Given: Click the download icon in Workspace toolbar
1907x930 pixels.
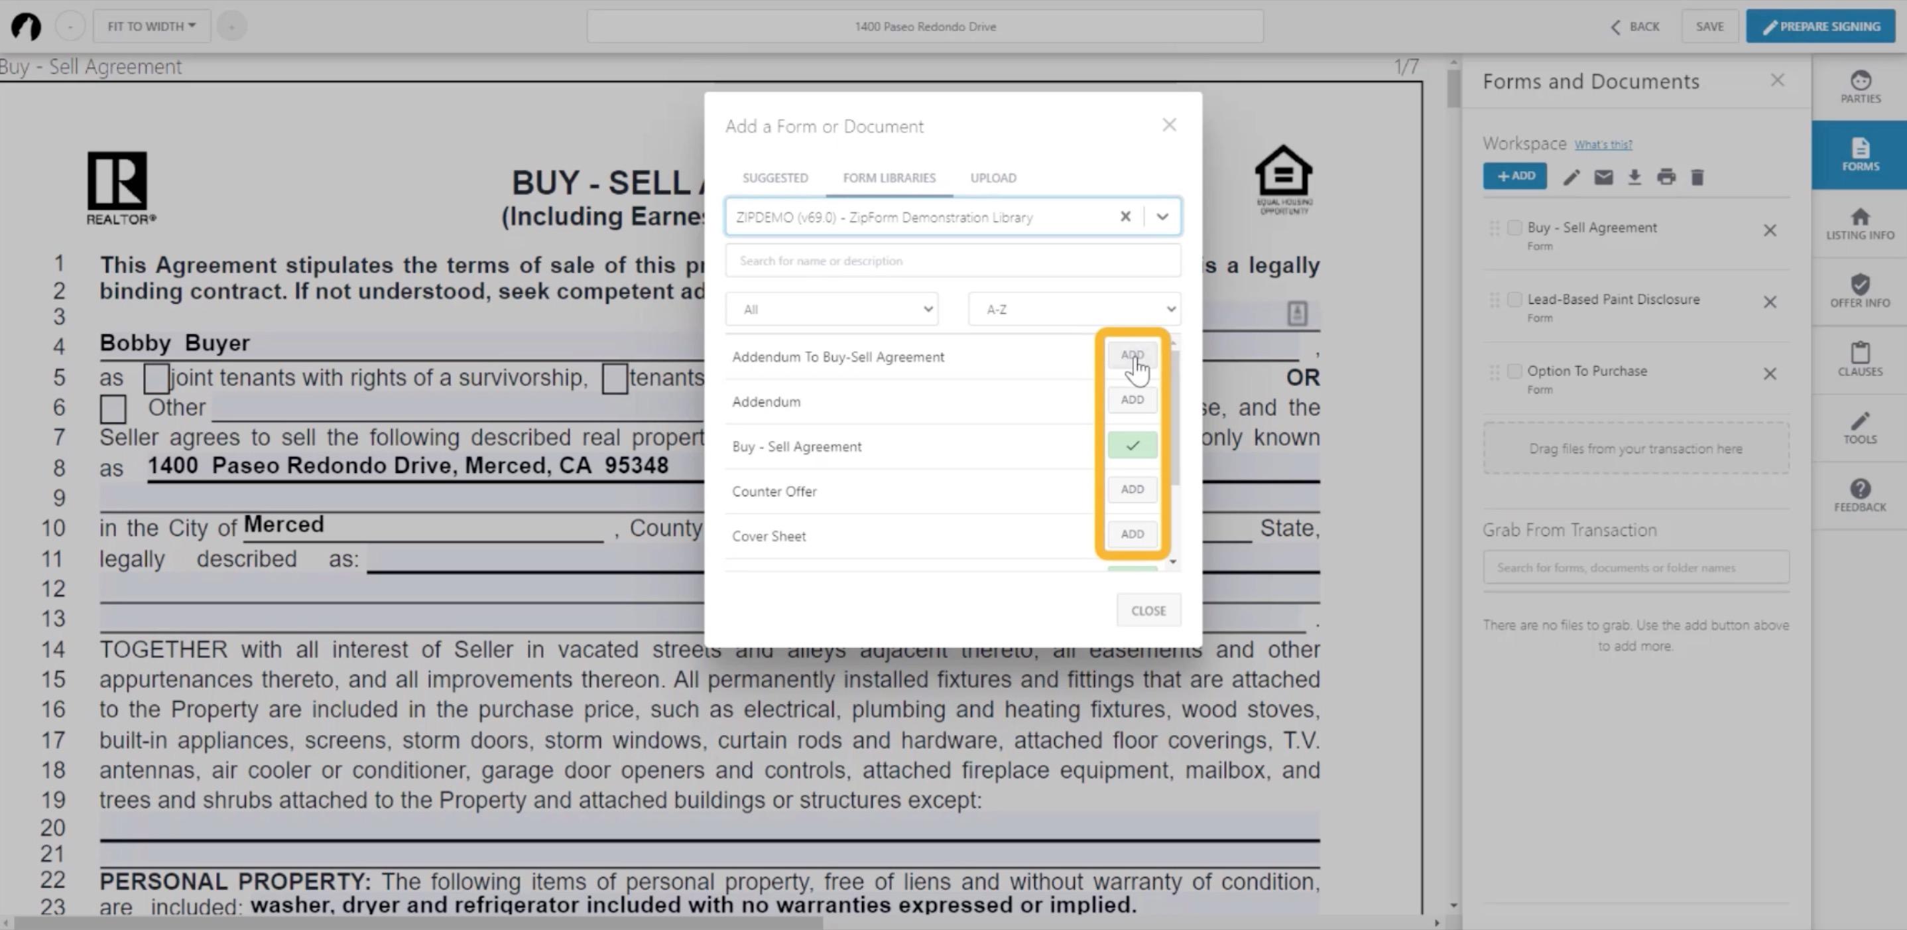Looking at the screenshot, I should pos(1634,177).
